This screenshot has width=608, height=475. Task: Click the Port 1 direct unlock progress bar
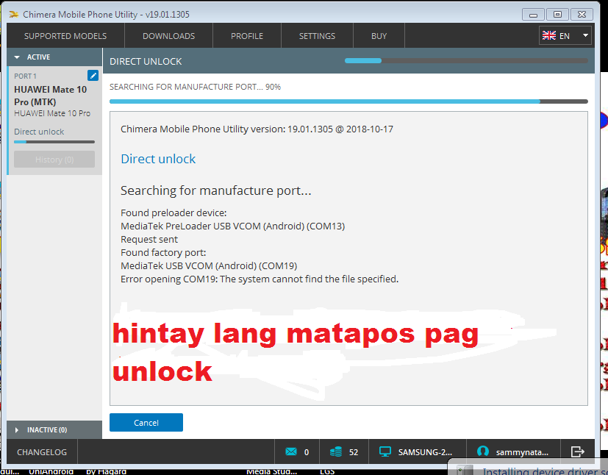click(x=54, y=142)
